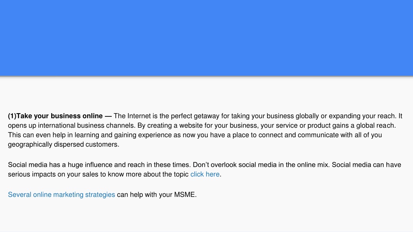Click the blue header banner
413x232 pixels.
(206, 38)
